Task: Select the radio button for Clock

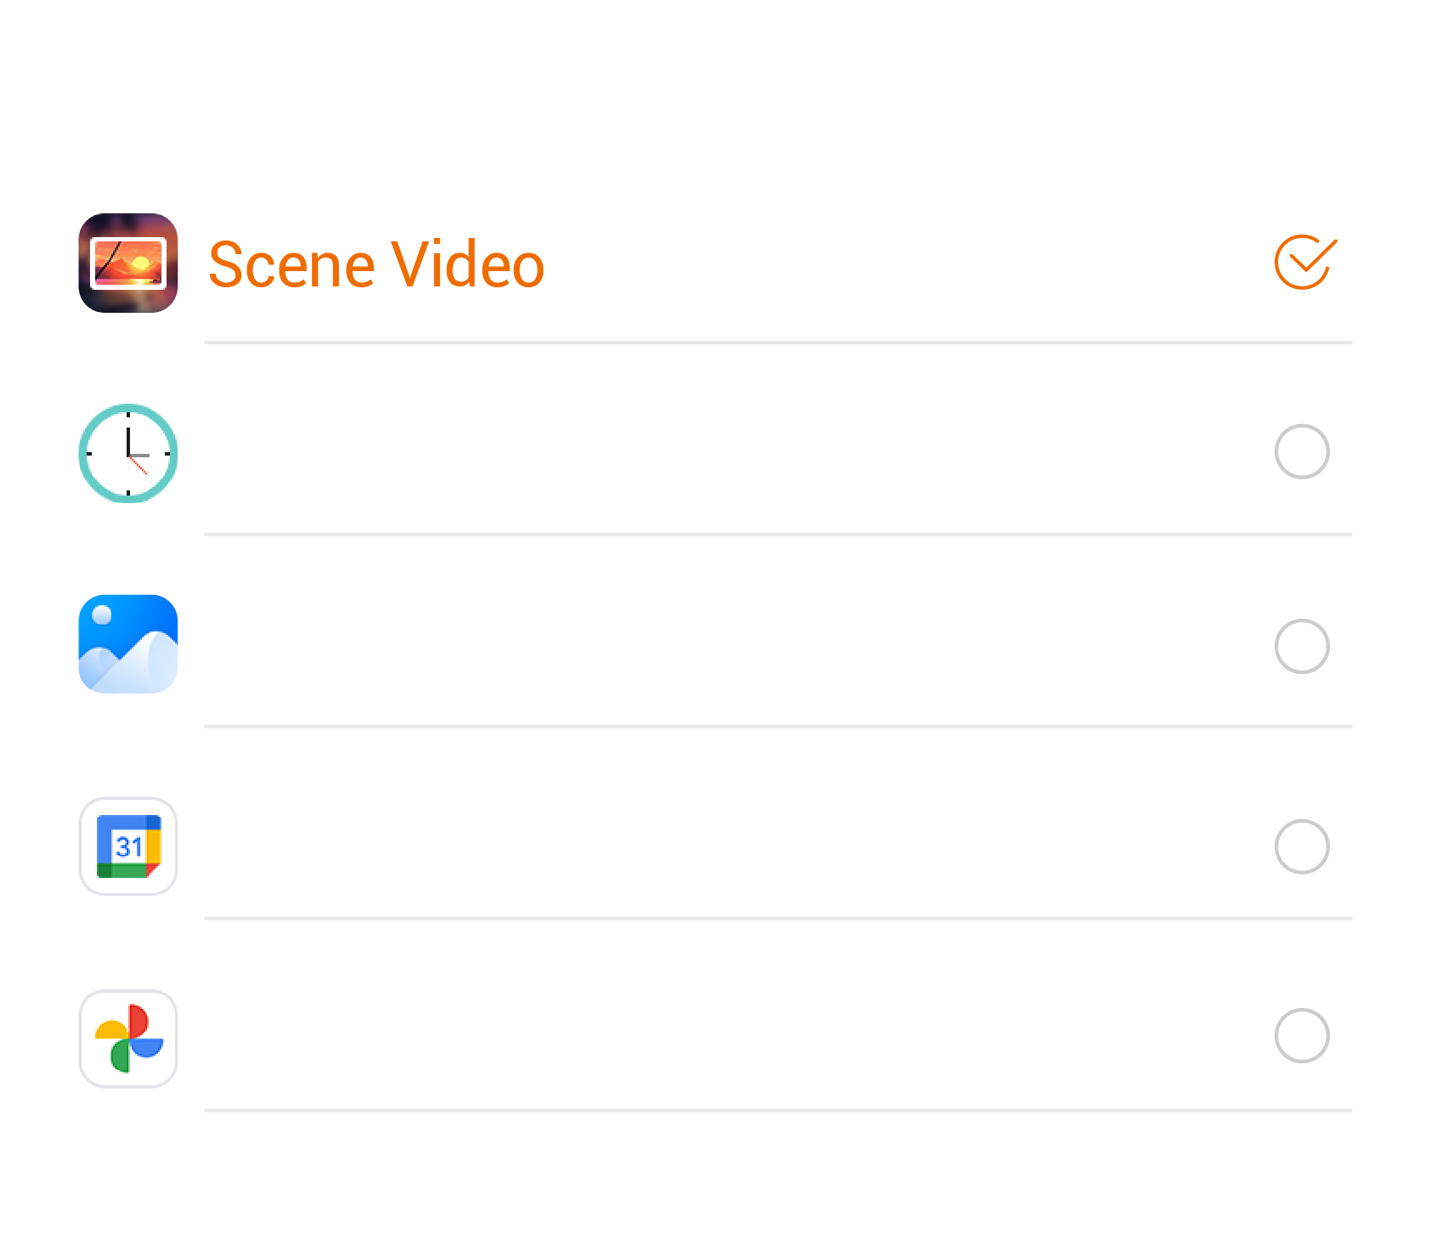Action: tap(1301, 451)
